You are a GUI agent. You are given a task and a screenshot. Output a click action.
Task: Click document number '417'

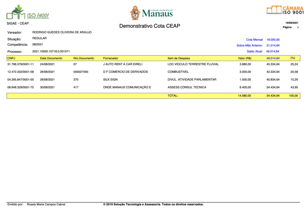tap(76, 87)
